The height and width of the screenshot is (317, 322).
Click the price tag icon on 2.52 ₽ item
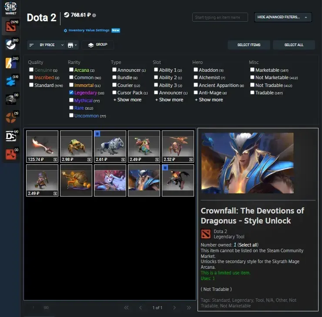[191, 160]
